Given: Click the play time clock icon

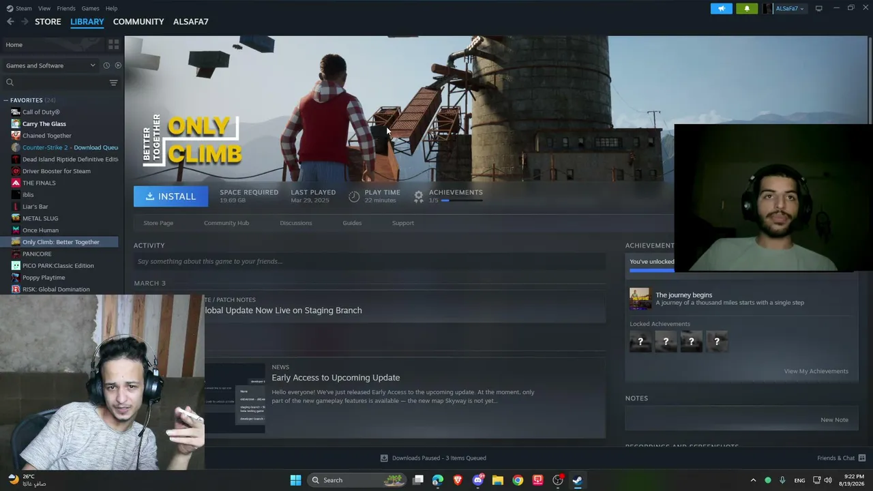Looking at the screenshot, I should (x=354, y=196).
